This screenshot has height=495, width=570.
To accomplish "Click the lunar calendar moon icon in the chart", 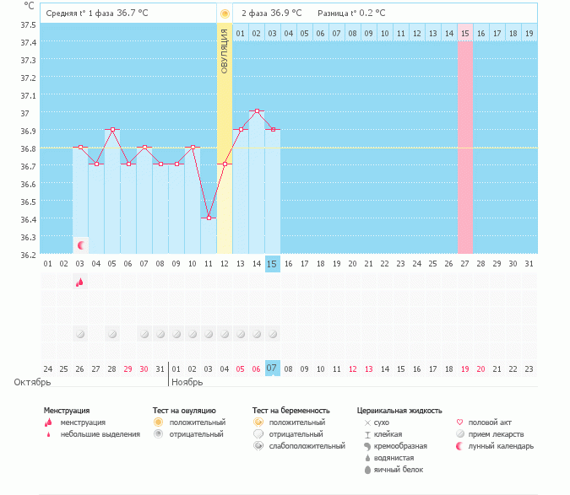I will 81,245.
